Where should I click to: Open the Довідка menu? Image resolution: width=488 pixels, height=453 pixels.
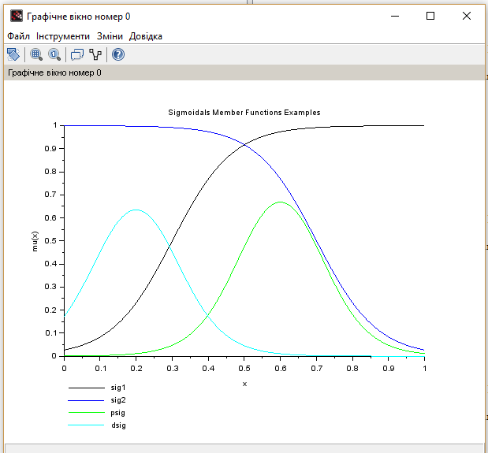click(146, 36)
